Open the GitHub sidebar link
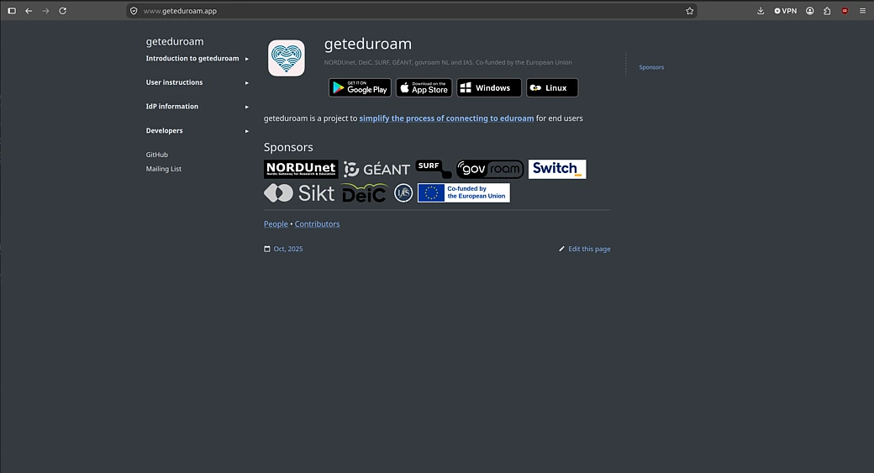Screen dimensions: 874x473 click(x=156, y=155)
